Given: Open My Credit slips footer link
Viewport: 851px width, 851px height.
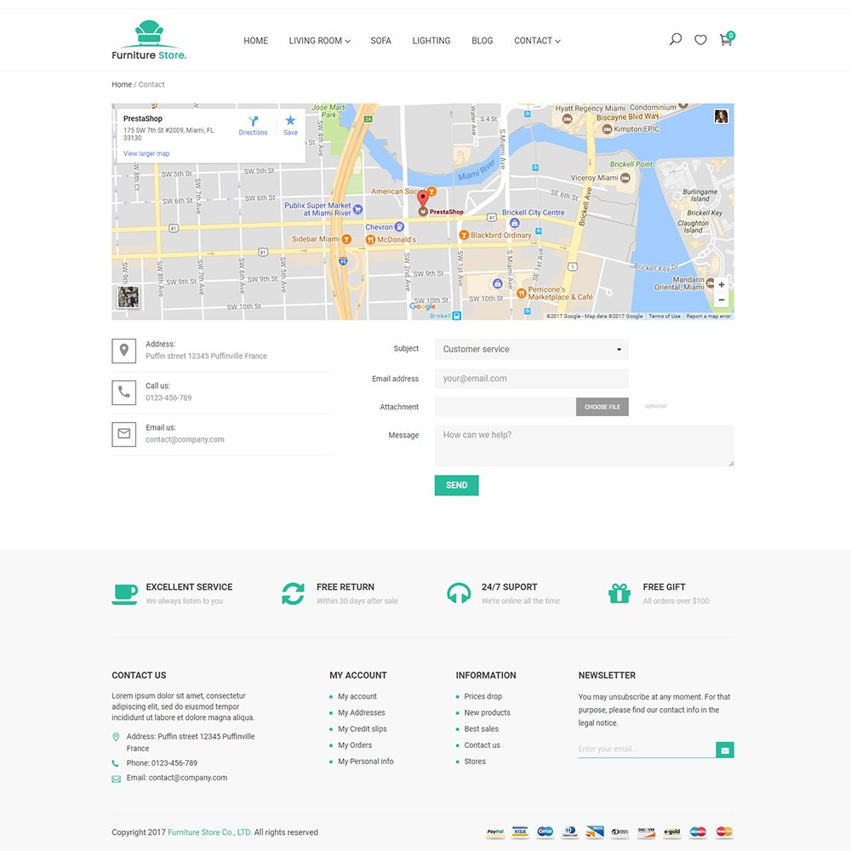Looking at the screenshot, I should pyautogui.click(x=363, y=729).
